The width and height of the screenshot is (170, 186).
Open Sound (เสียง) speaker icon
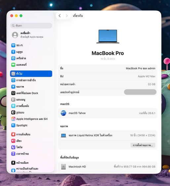13,141
